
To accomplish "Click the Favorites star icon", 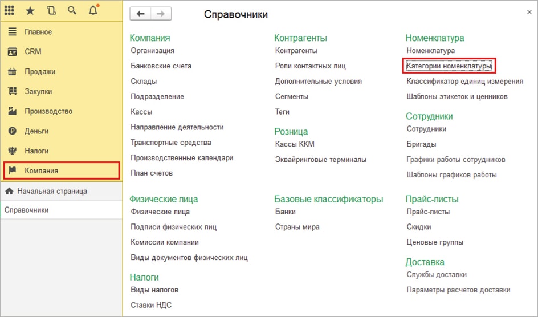I will coord(30,10).
